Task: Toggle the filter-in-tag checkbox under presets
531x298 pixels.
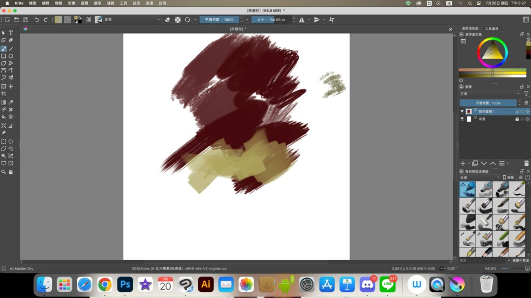Action: pyautogui.click(x=509, y=261)
